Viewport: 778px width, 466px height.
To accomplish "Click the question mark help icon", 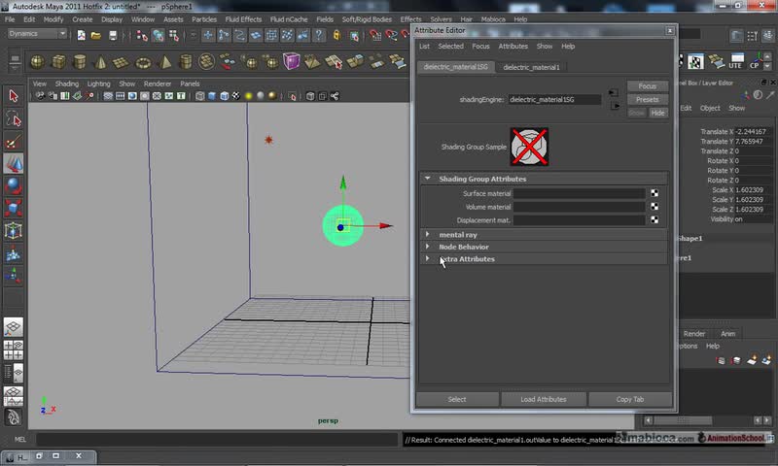I will point(319,35).
